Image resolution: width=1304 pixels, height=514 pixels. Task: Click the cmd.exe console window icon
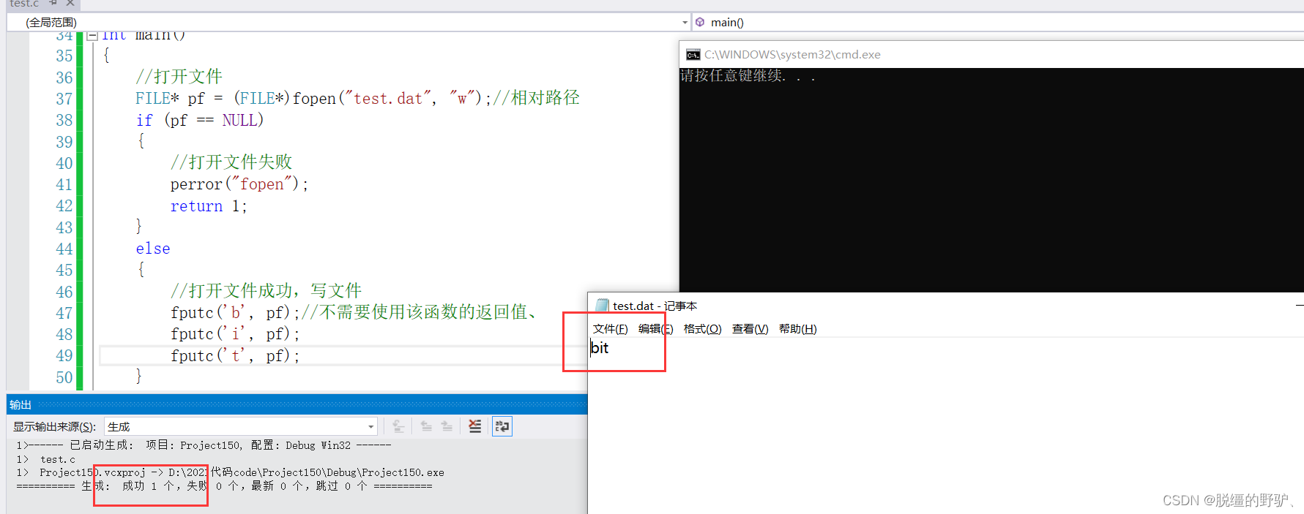pyautogui.click(x=693, y=55)
